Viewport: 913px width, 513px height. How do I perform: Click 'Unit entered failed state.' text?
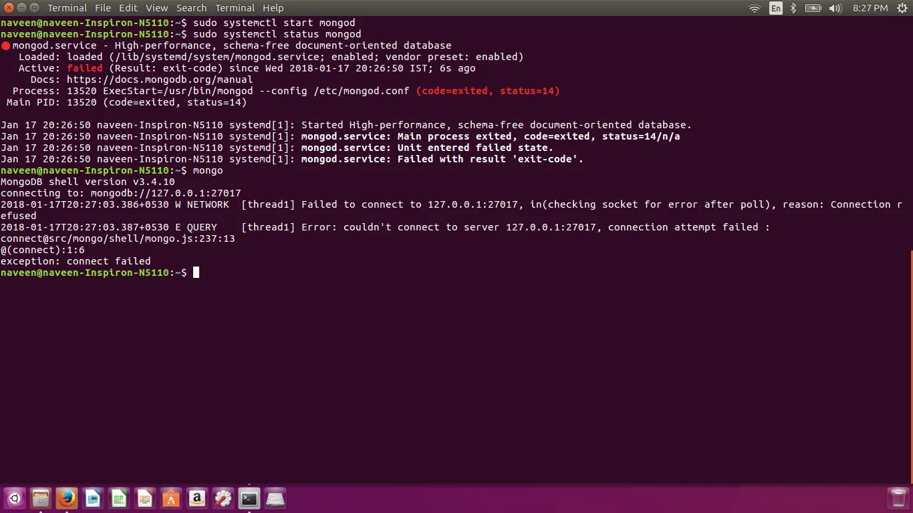475,148
